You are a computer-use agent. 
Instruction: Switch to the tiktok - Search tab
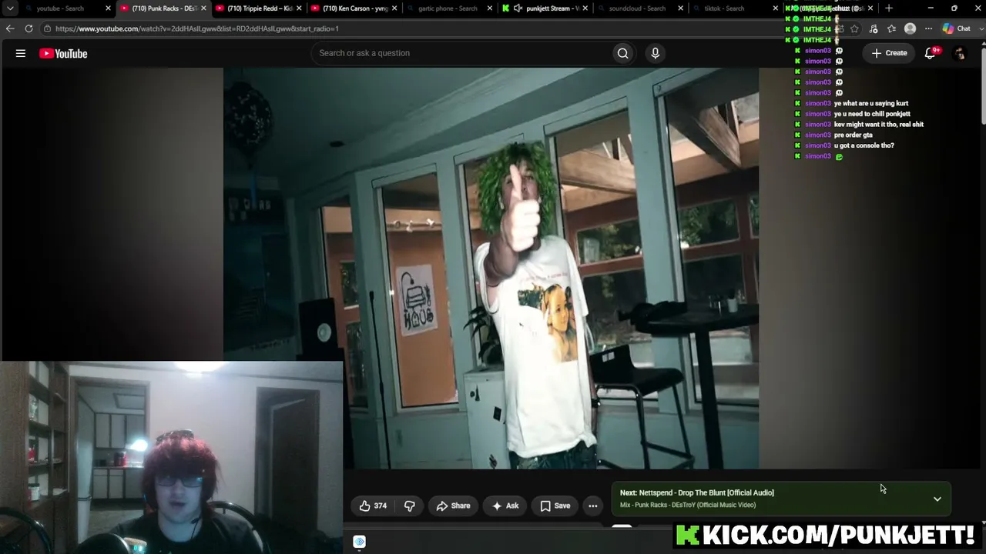click(723, 8)
